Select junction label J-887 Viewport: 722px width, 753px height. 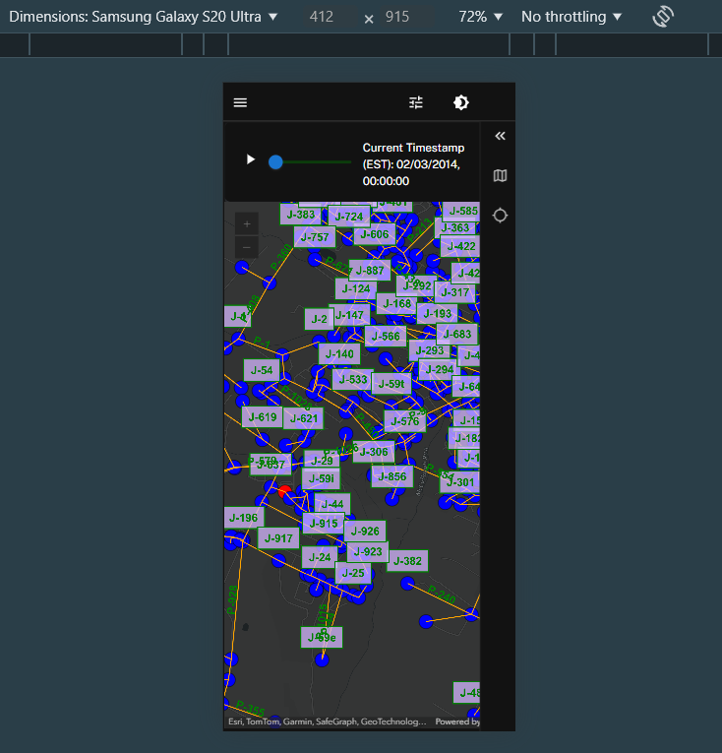coord(370,271)
